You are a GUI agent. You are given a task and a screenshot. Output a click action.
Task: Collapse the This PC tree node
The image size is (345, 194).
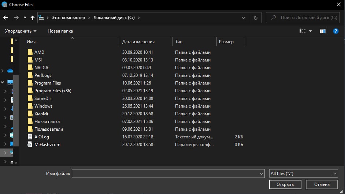[x=3, y=82]
